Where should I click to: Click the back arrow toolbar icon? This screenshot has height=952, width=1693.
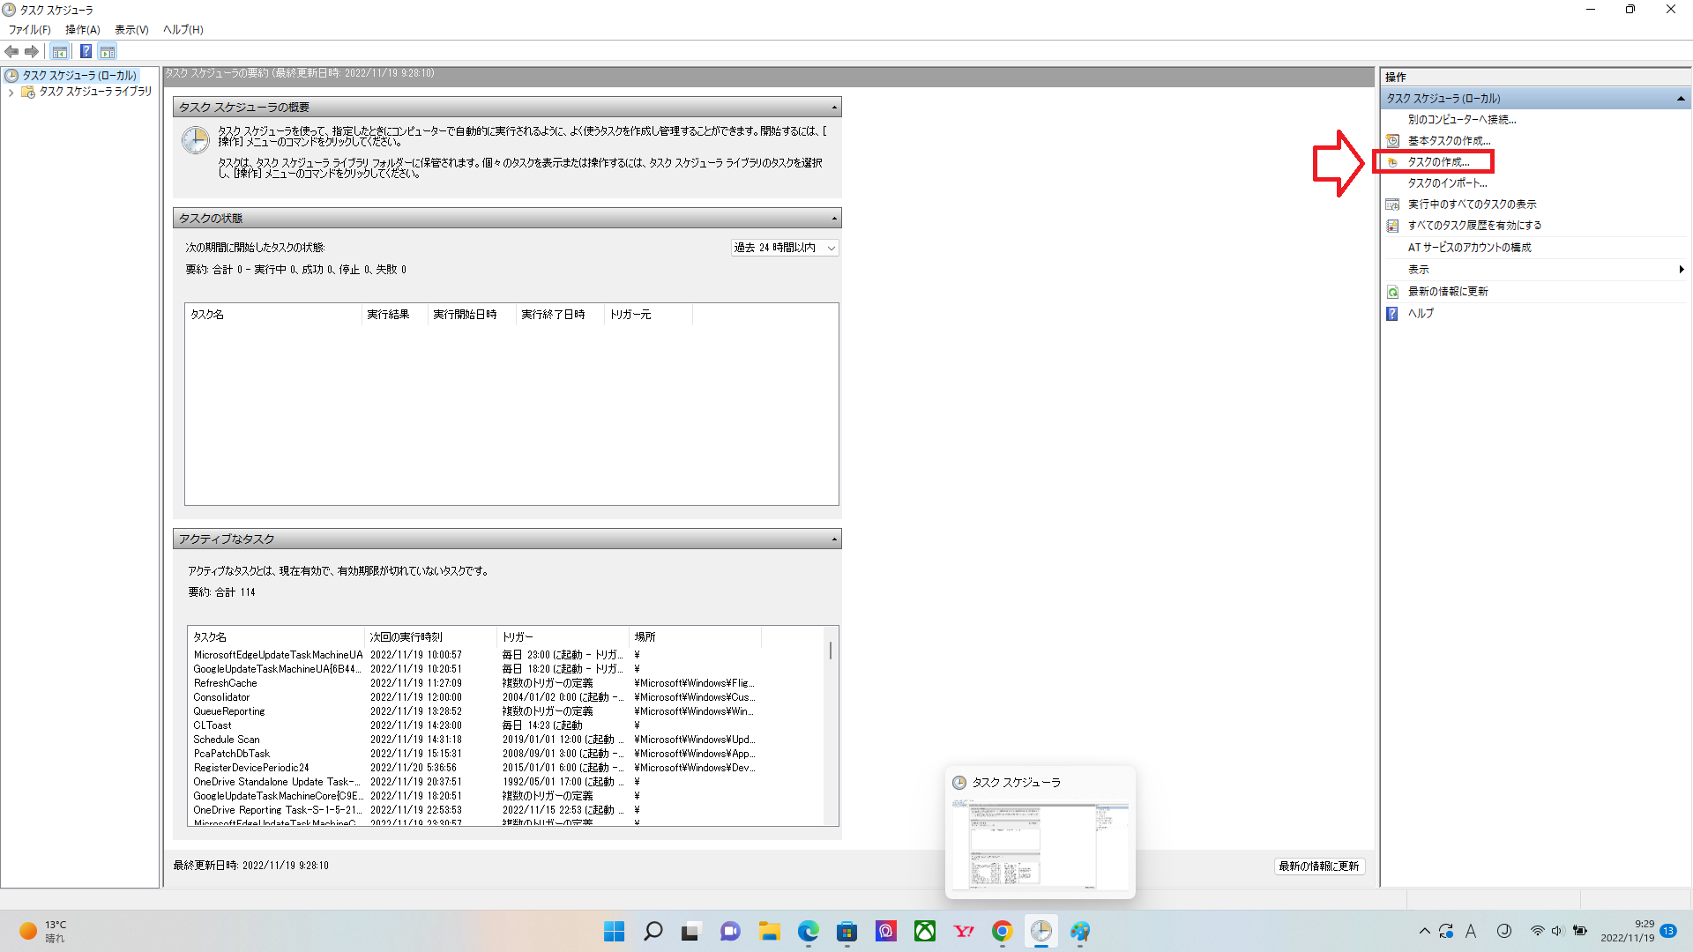[11, 51]
